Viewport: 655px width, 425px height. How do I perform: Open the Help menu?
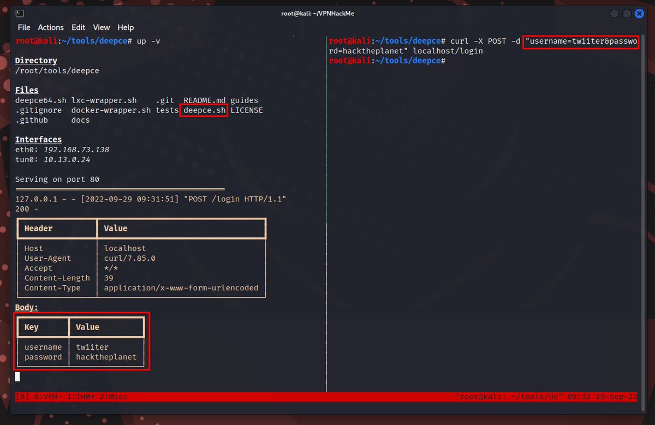pos(126,27)
